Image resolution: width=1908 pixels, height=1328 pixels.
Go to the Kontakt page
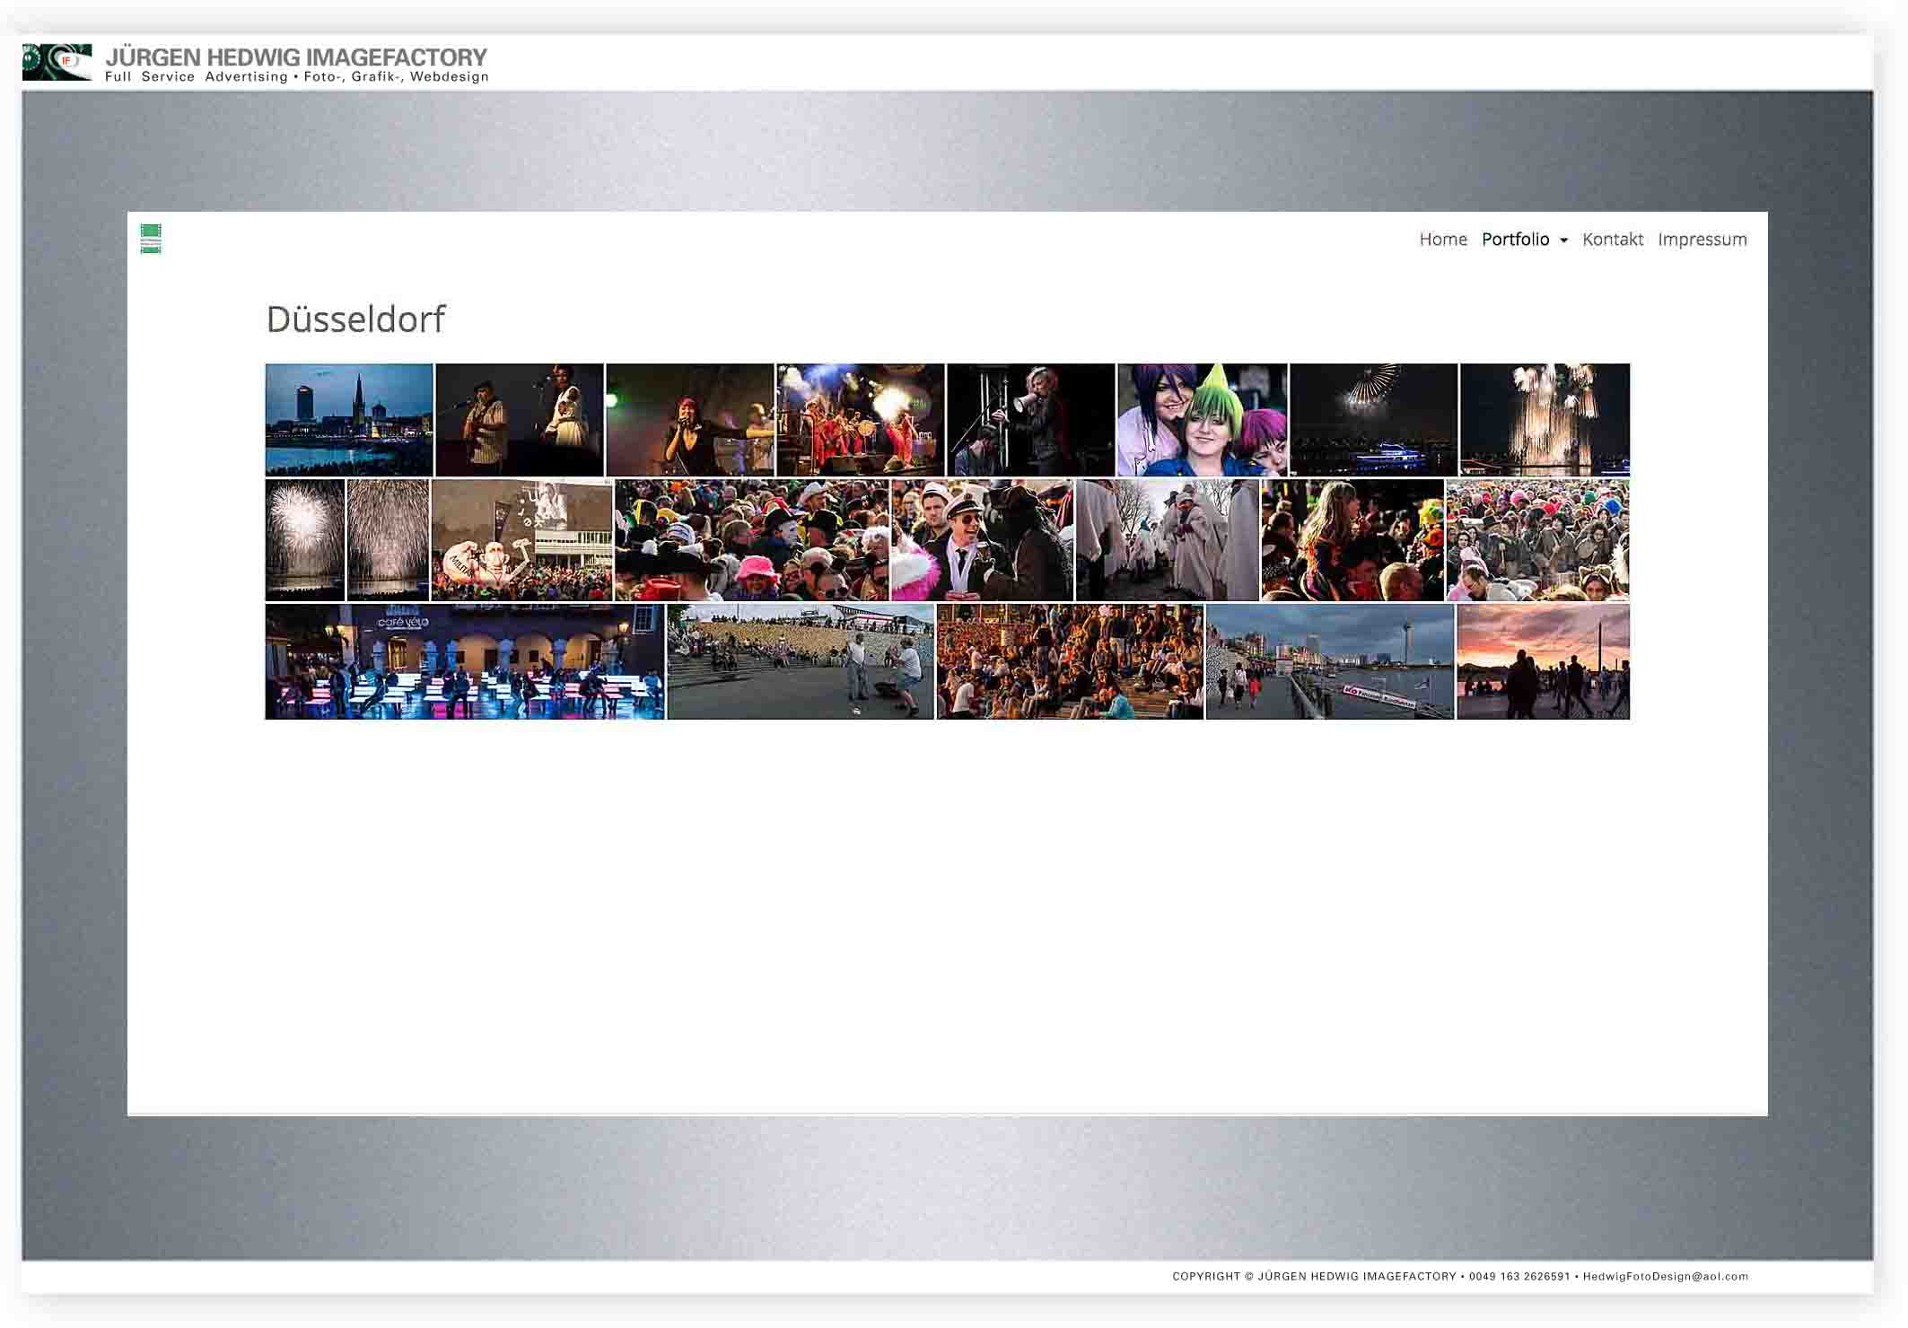point(1612,240)
